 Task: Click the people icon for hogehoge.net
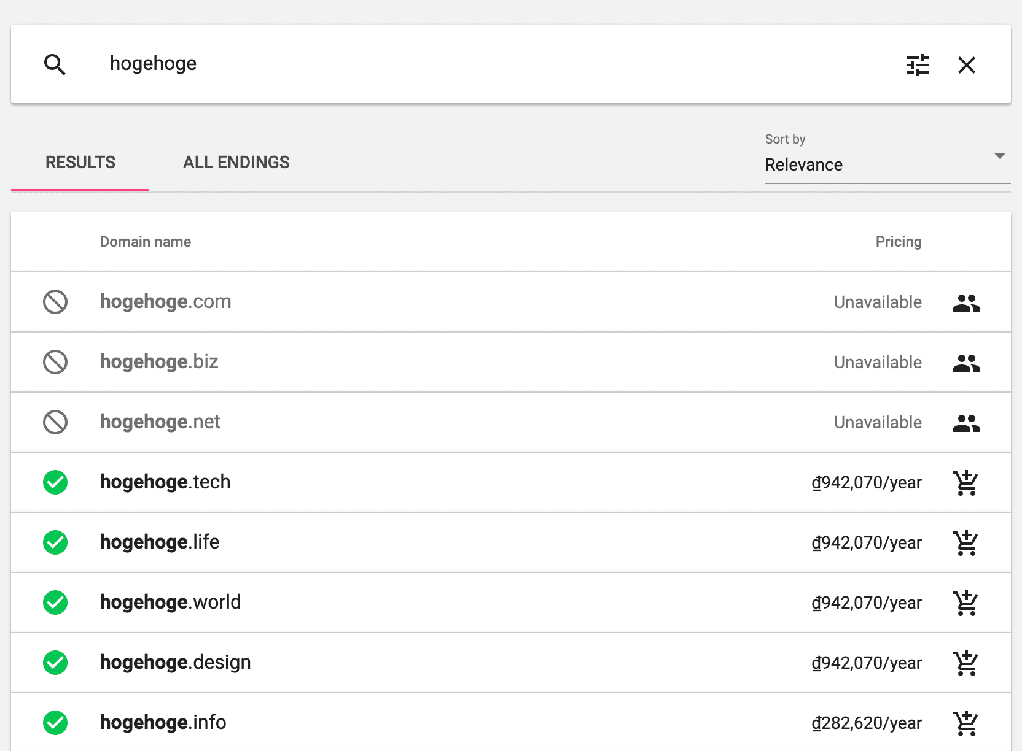point(966,423)
